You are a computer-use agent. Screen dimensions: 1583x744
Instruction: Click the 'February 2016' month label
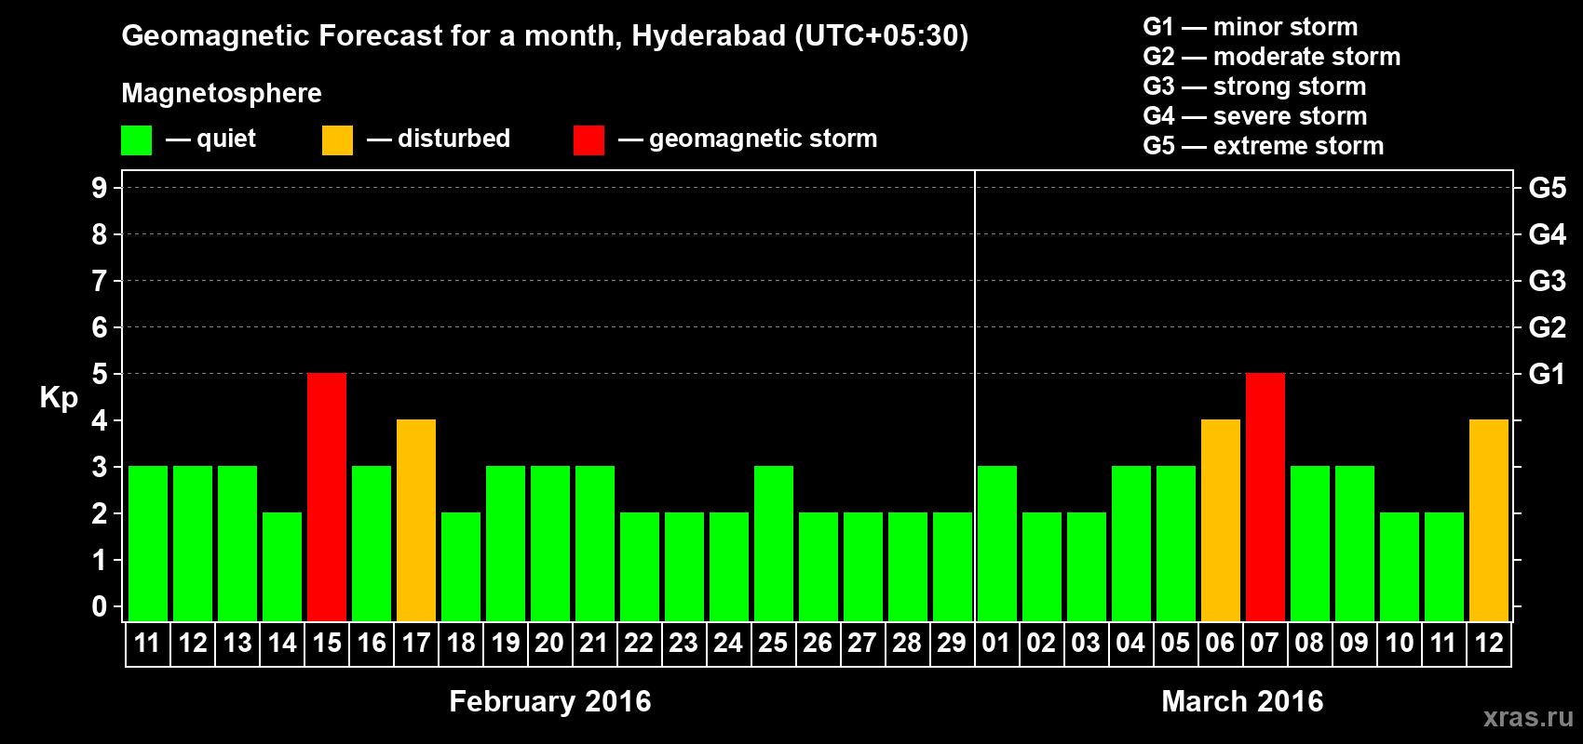pos(550,701)
